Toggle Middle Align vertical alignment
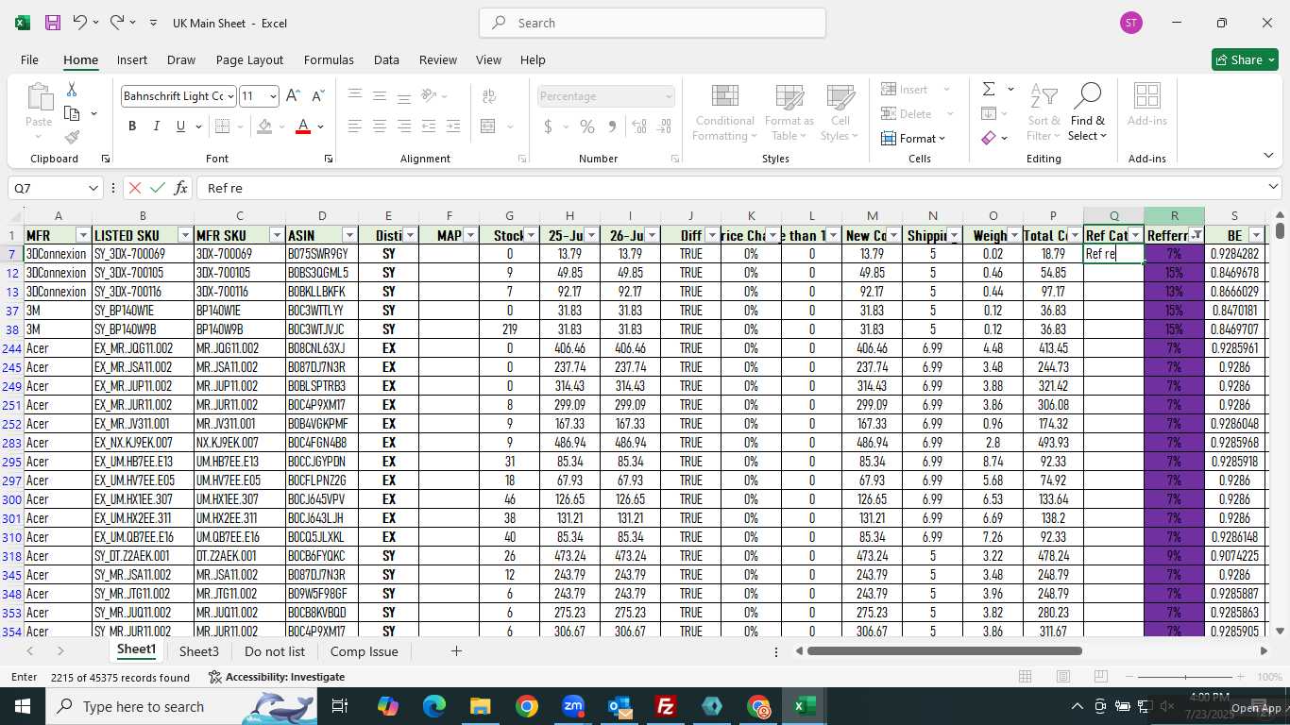 (380, 96)
